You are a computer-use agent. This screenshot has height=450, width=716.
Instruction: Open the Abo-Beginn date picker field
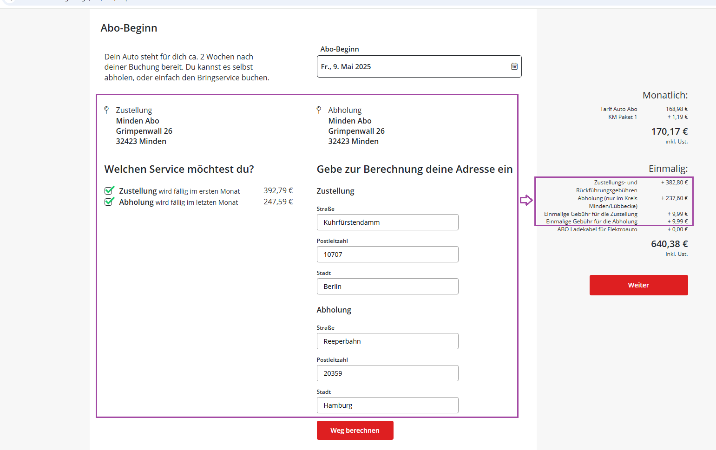point(414,66)
